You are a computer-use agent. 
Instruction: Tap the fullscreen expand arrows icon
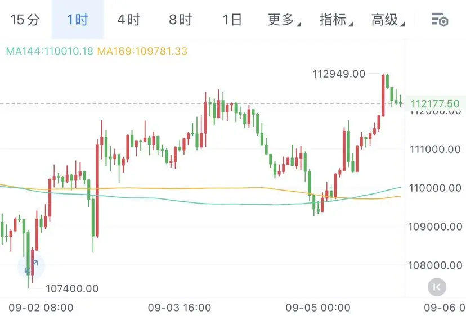pyautogui.click(x=31, y=267)
